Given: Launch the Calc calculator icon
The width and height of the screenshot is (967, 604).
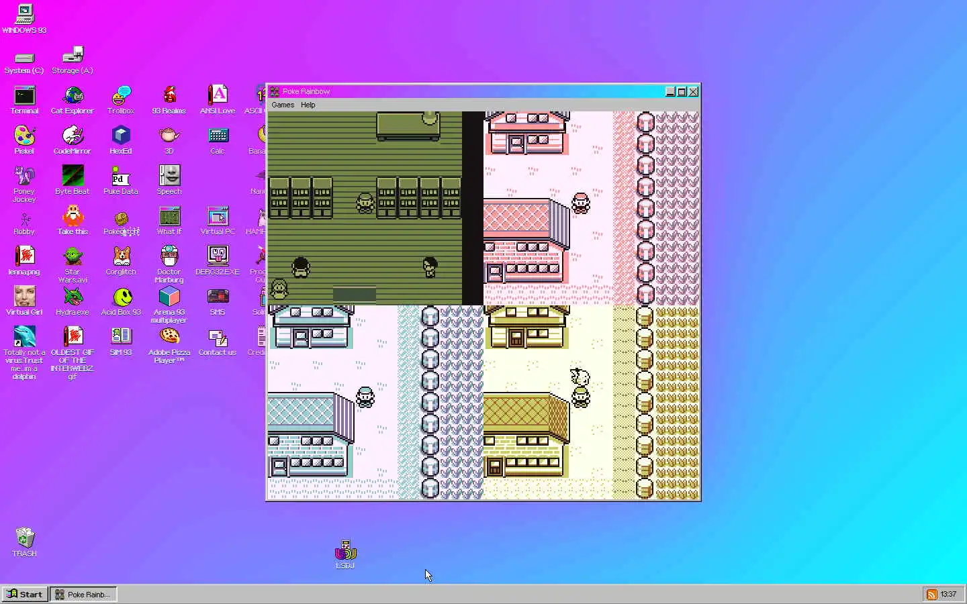Looking at the screenshot, I should [218, 140].
